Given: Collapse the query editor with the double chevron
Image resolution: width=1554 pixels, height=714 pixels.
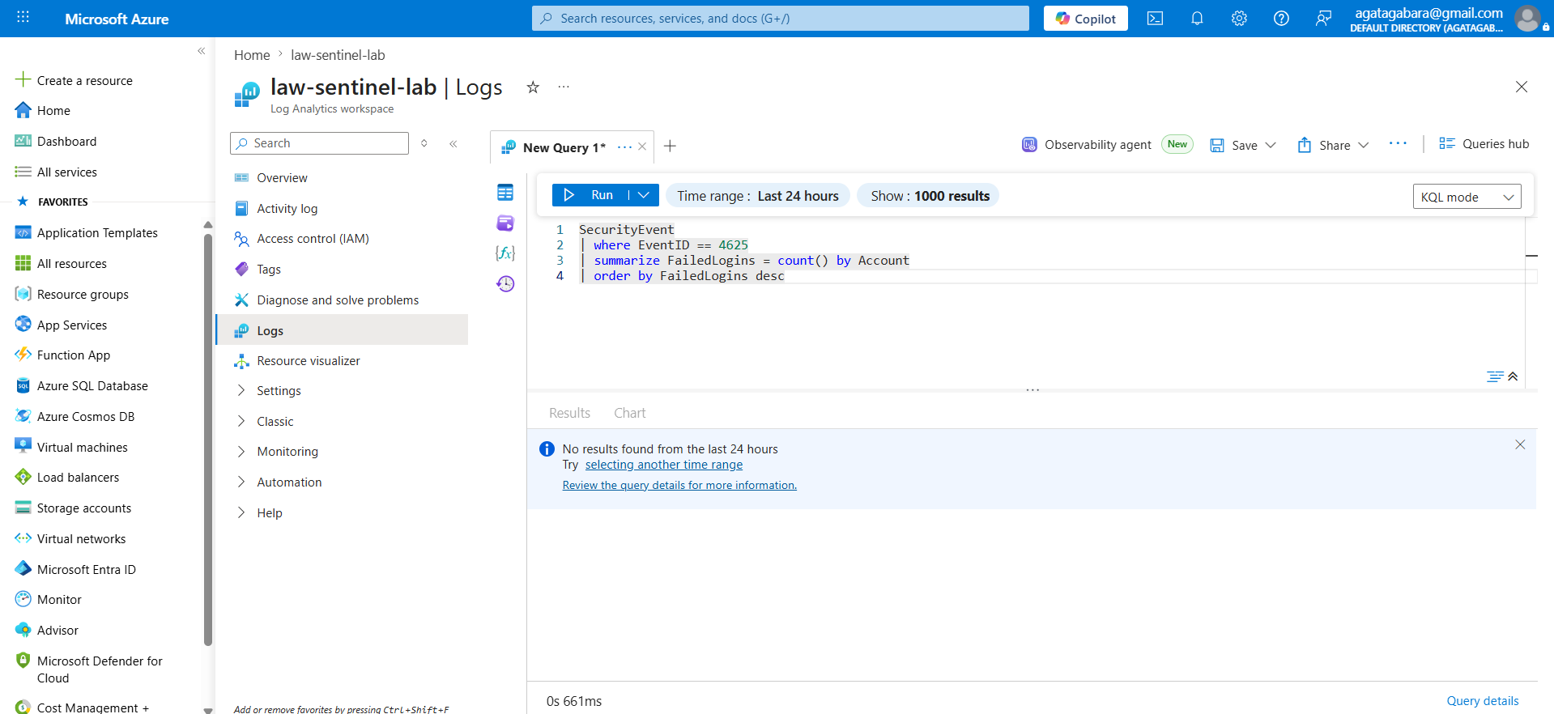Looking at the screenshot, I should [x=1513, y=376].
